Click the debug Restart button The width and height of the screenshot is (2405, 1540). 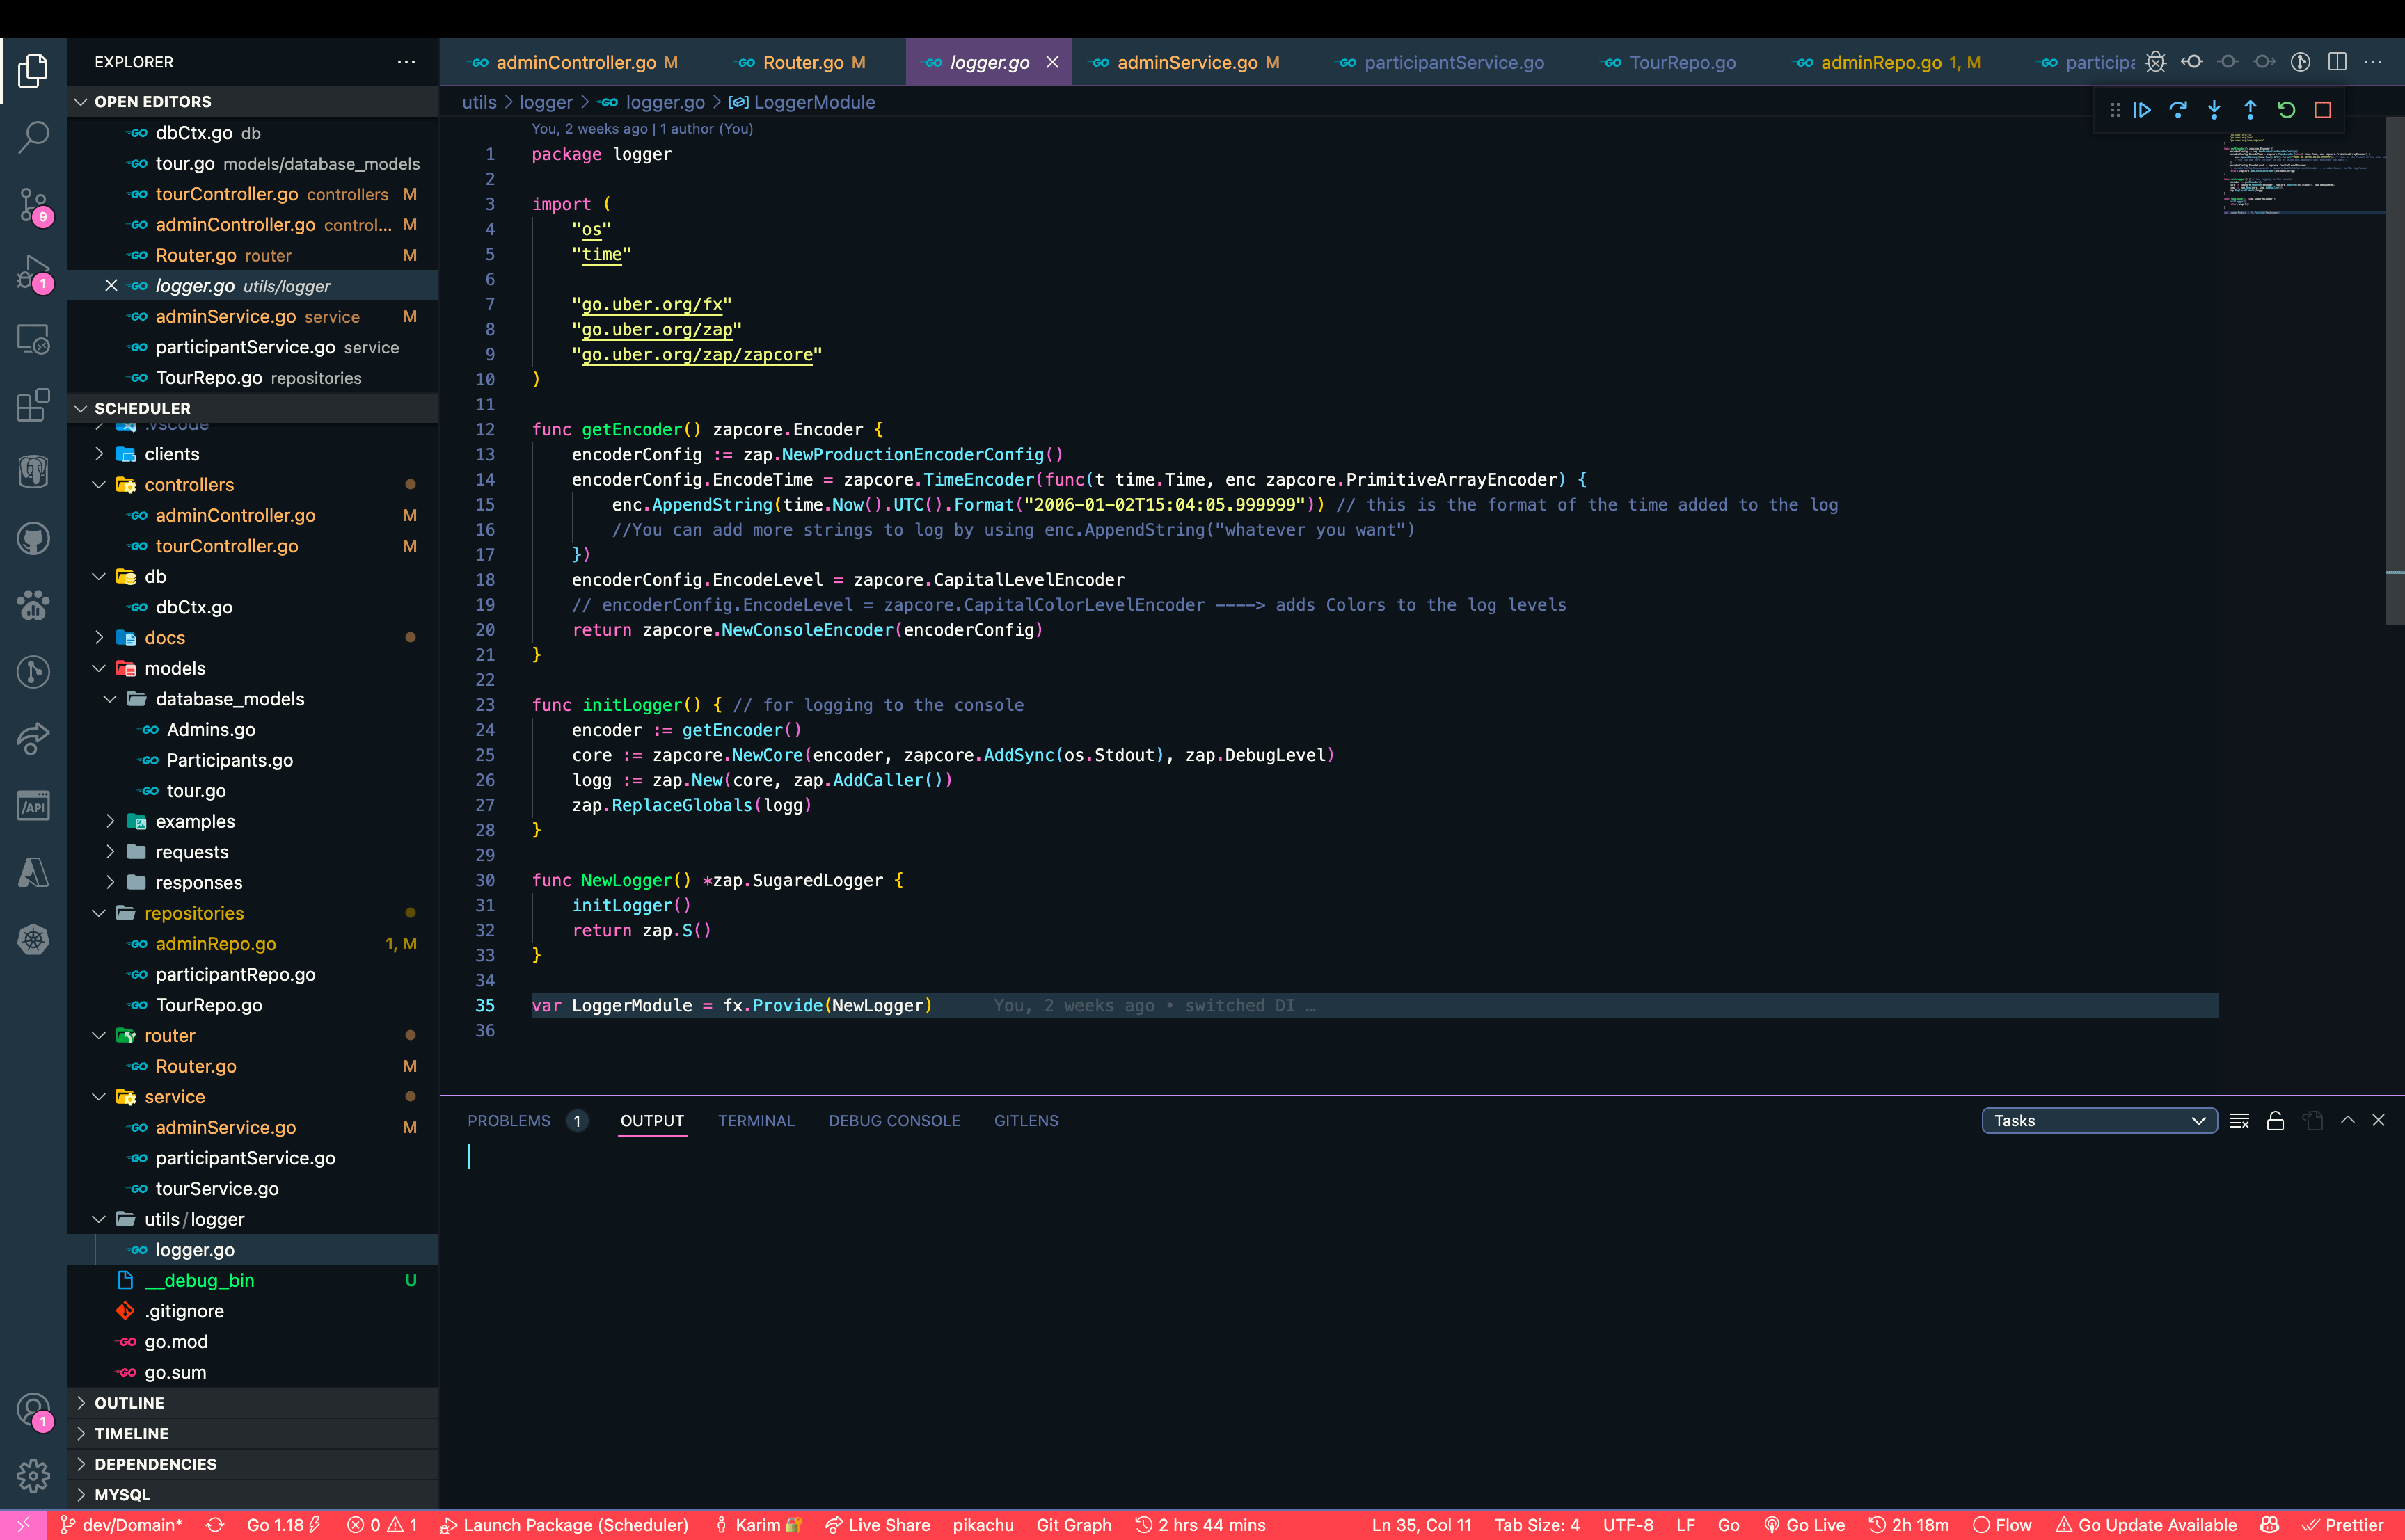2286,110
